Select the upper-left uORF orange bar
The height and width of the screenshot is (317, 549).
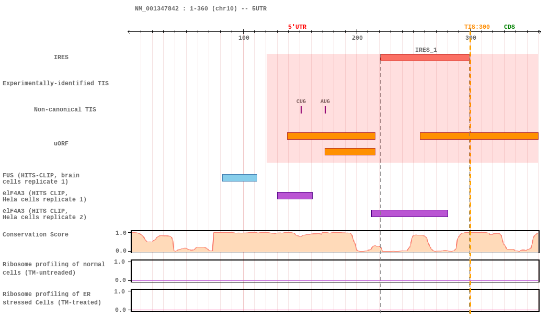331,136
